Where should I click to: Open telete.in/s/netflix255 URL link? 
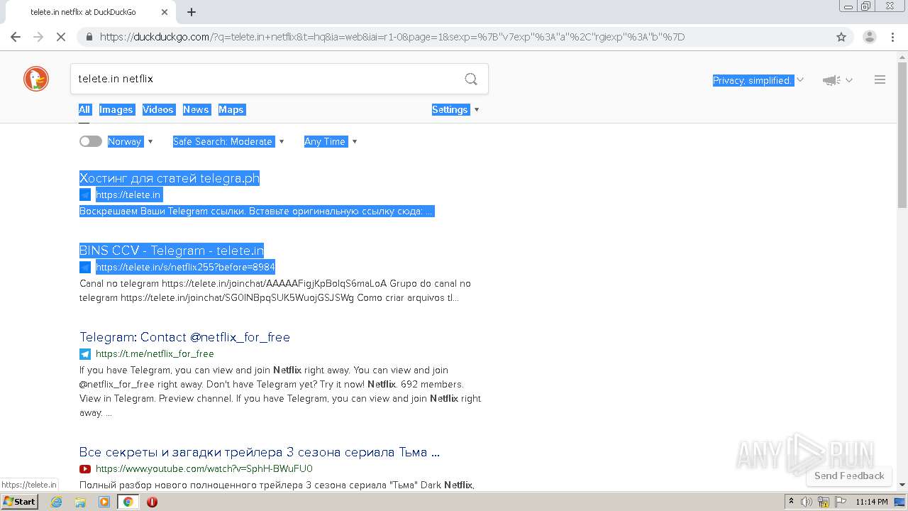pyautogui.click(x=185, y=268)
